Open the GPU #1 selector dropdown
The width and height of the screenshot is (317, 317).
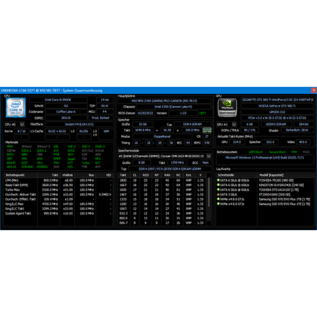[x=234, y=124]
